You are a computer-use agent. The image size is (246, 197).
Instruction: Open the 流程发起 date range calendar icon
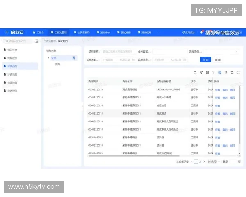tap(134, 60)
